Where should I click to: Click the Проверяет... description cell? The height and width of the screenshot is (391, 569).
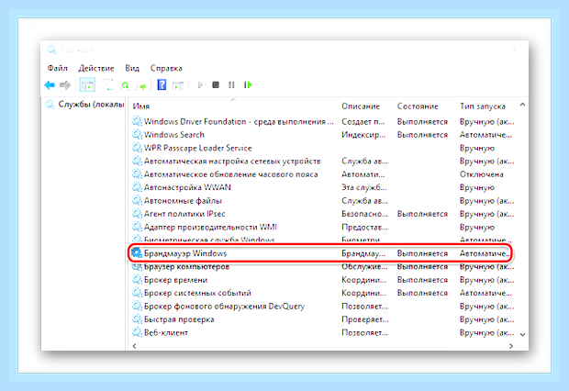364,319
